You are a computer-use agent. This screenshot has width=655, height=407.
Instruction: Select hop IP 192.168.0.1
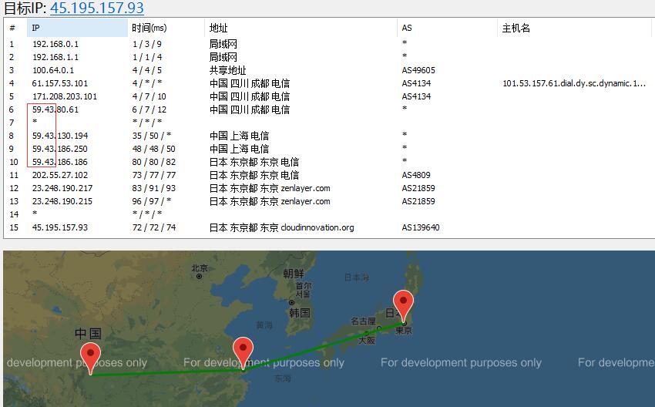click(55, 44)
